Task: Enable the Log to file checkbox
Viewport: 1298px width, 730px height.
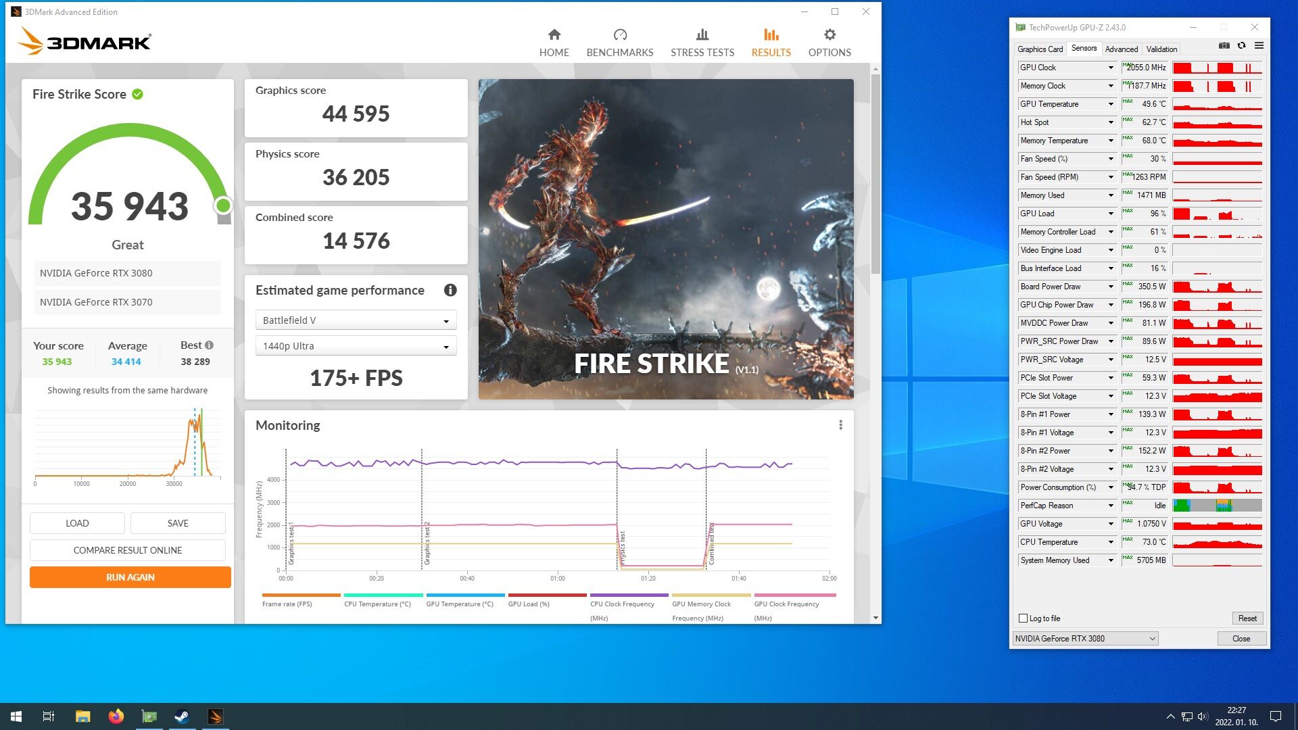Action: pyautogui.click(x=1024, y=618)
